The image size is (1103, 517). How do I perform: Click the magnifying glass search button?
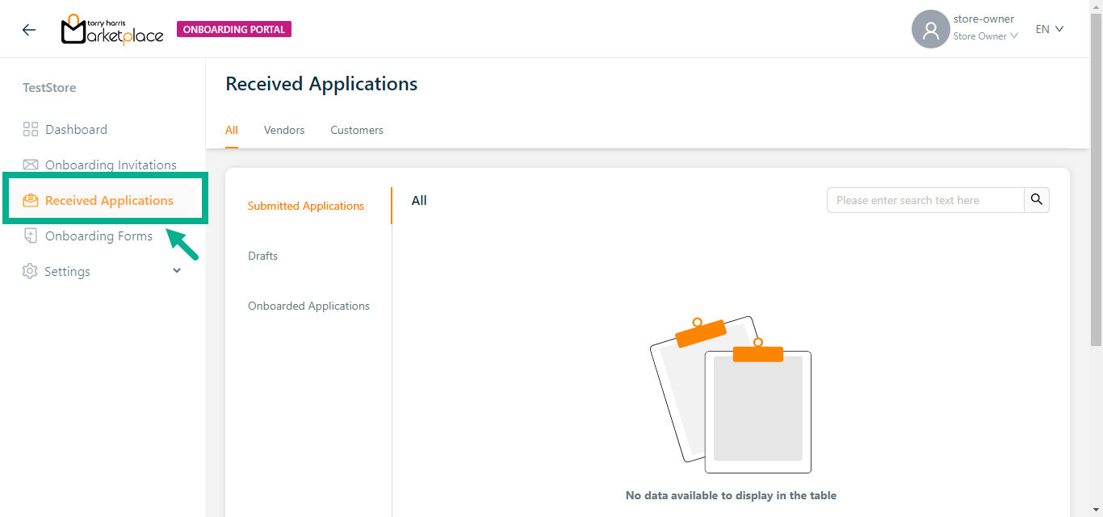coord(1037,200)
